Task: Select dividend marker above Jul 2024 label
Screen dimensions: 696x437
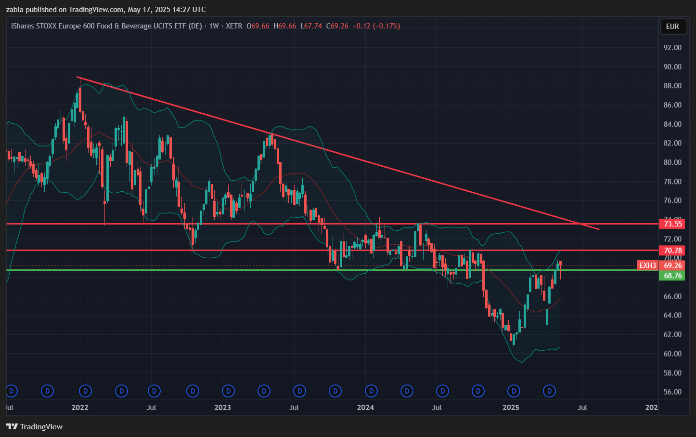Action: (442, 391)
